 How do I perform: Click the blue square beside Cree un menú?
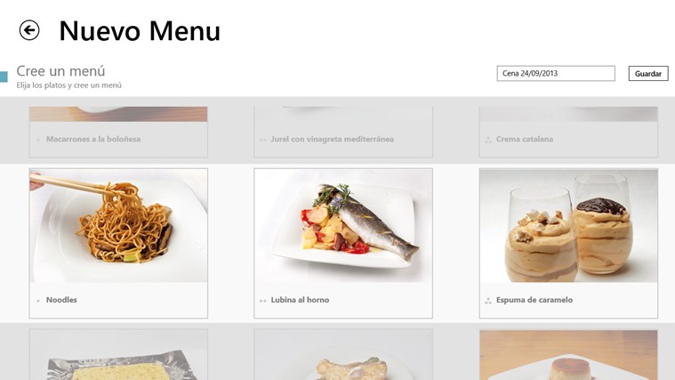[4, 77]
